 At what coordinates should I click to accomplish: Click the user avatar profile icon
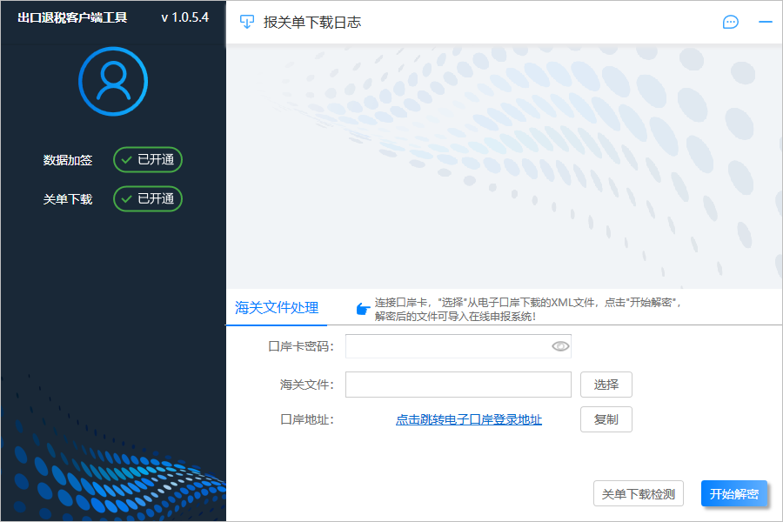(113, 82)
